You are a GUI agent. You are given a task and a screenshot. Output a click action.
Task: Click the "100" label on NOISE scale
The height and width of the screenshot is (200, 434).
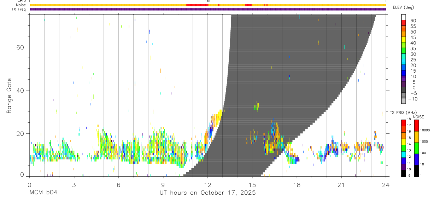click(423, 153)
